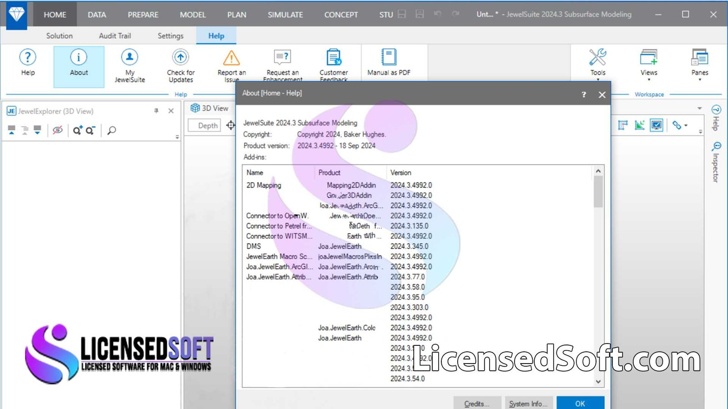Click zoom-in plus icon in JewelExplorer
The width and height of the screenshot is (728, 409).
77,130
